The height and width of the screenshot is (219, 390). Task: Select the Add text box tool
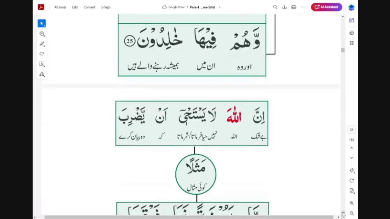(42, 64)
